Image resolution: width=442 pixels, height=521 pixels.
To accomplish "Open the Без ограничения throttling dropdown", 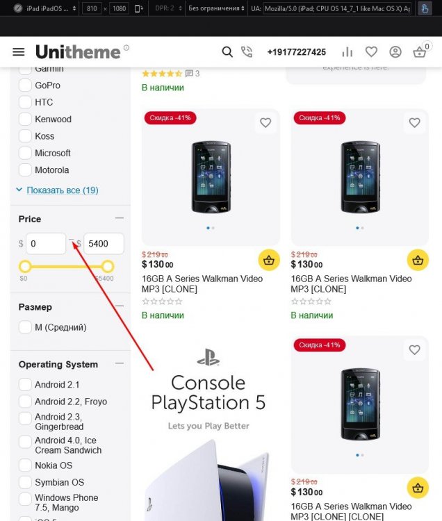I will coord(216,8).
